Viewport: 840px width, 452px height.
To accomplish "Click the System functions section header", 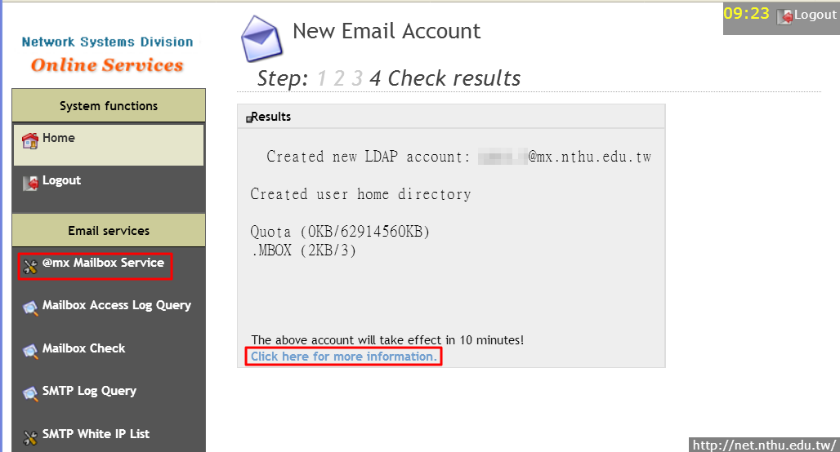I will tap(109, 106).
